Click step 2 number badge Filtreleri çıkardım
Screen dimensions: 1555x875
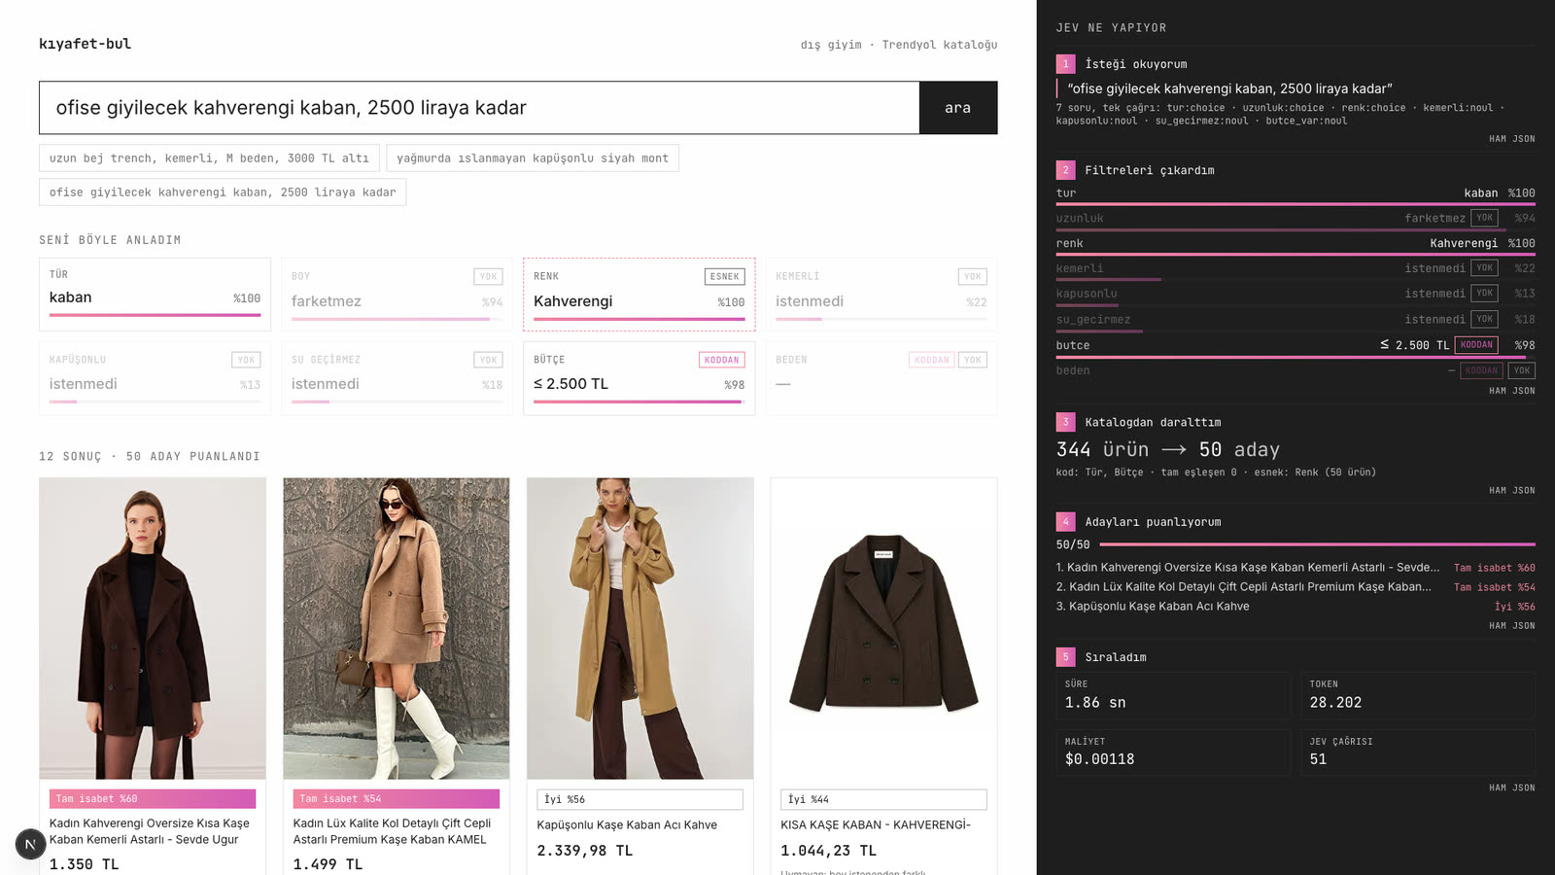tap(1065, 170)
